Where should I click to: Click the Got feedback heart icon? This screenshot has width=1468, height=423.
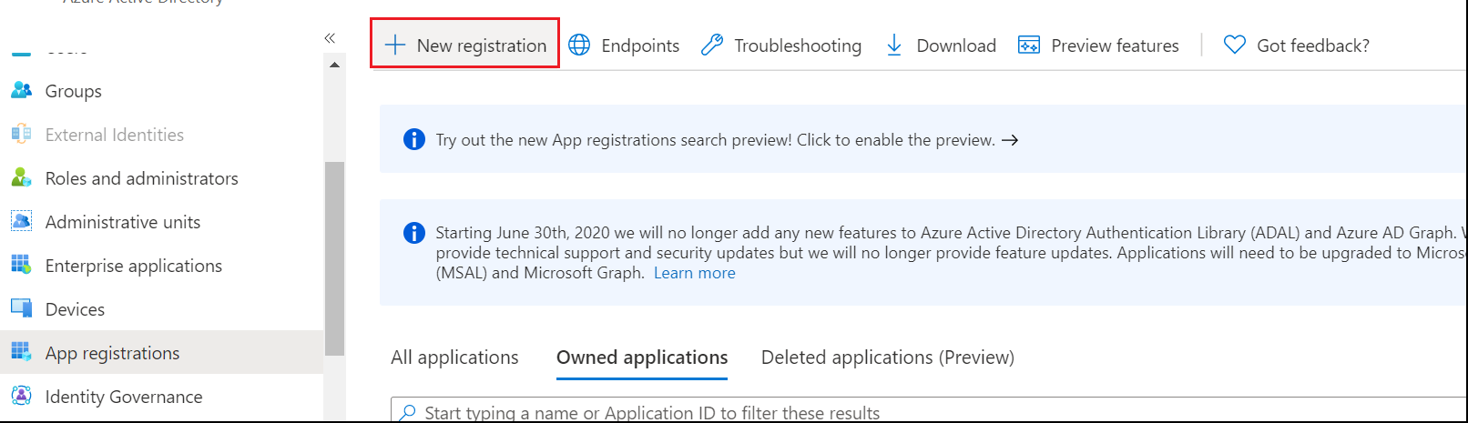tap(1235, 45)
